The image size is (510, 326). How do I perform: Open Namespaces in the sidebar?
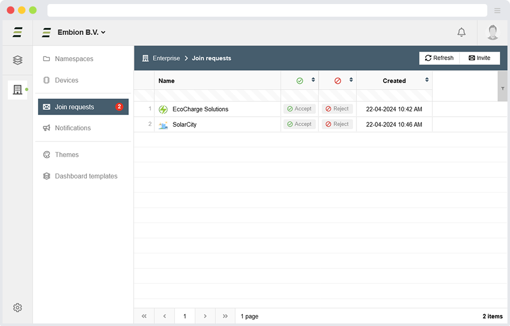click(74, 59)
